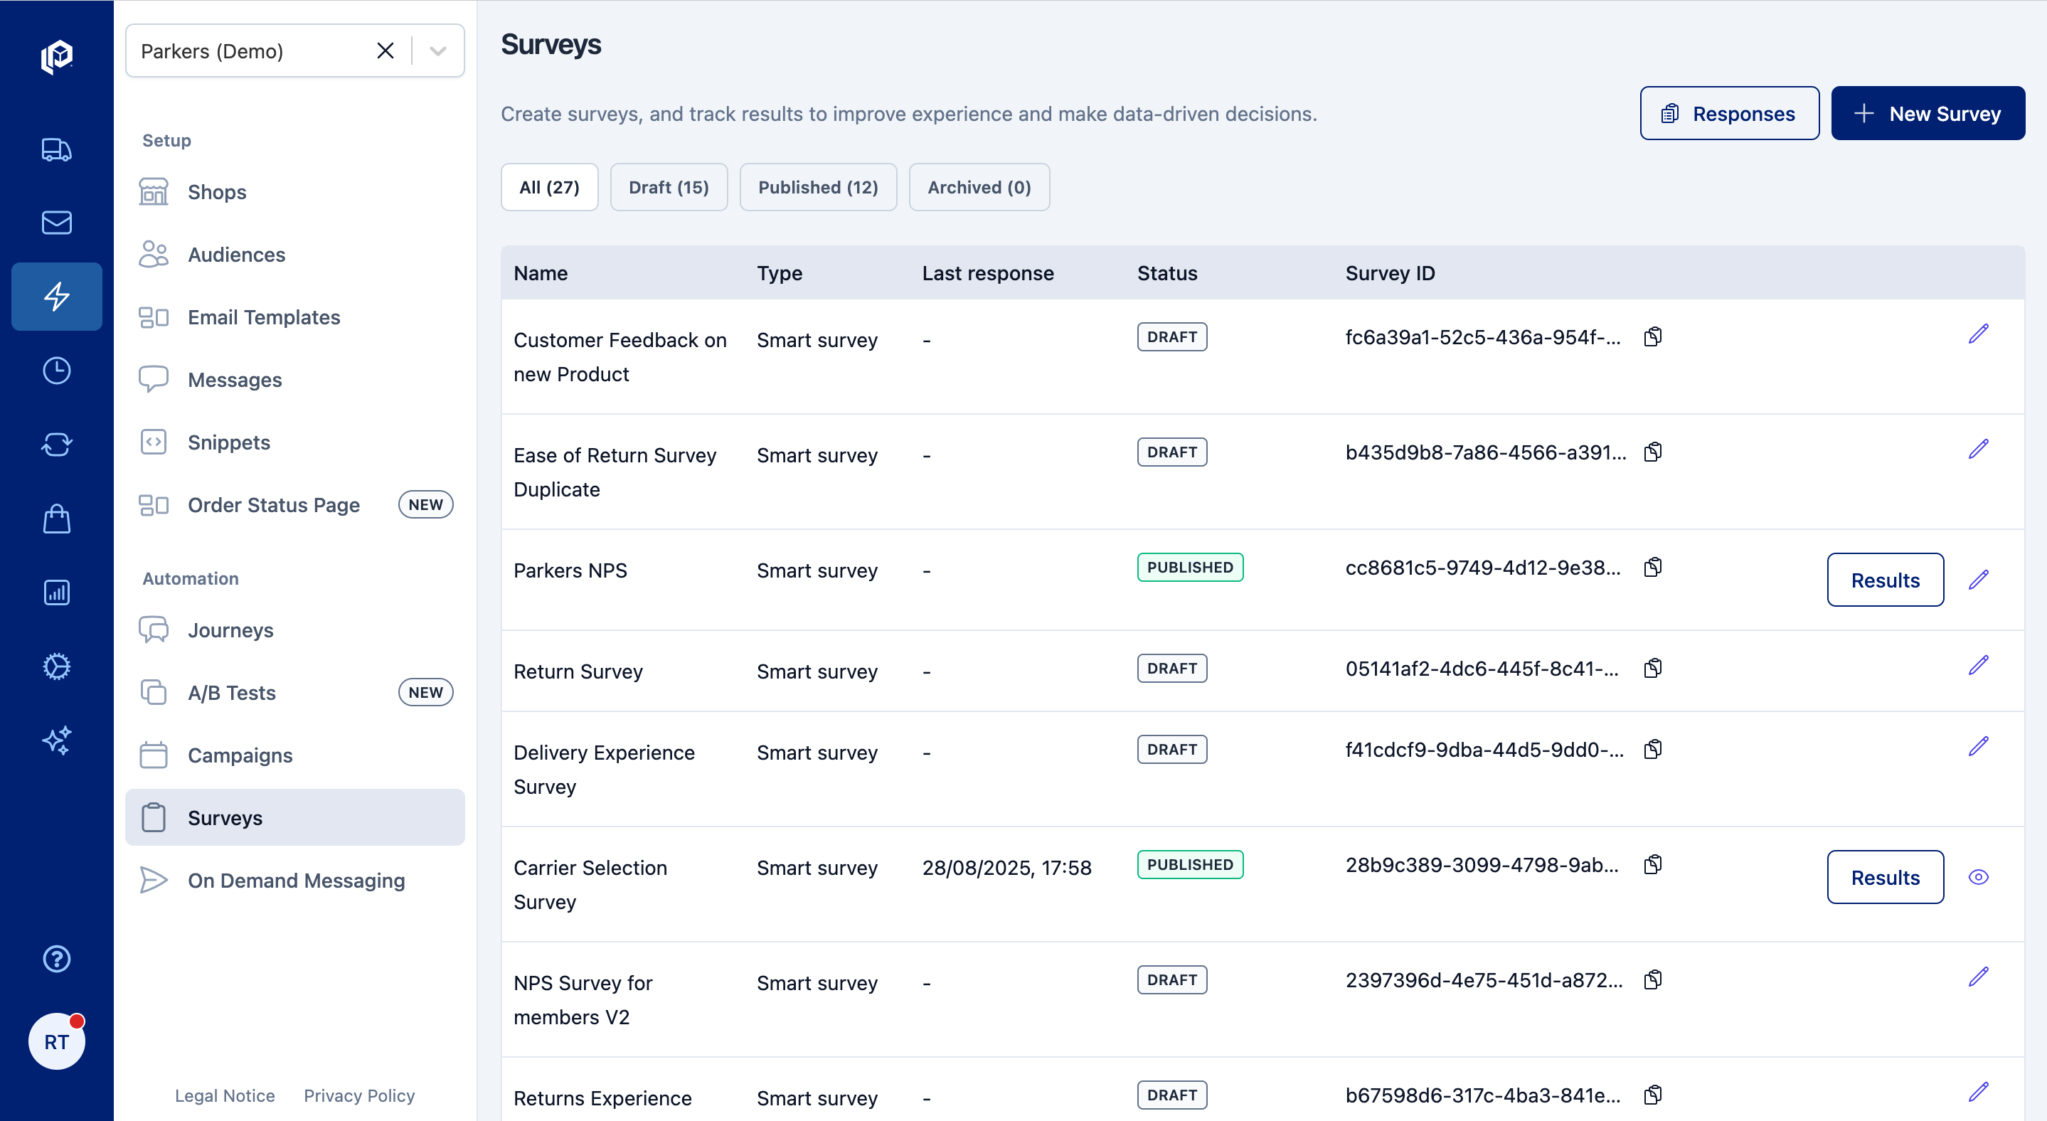Copy the Parkers NPS survey ID
The height and width of the screenshot is (1121, 2047).
(1653, 567)
